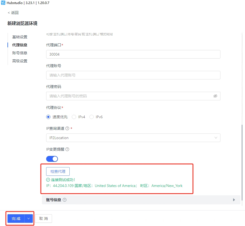The width and height of the screenshot is (245, 226).
Task: Select the 速度优先 protocol radio button
Action: [48, 117]
